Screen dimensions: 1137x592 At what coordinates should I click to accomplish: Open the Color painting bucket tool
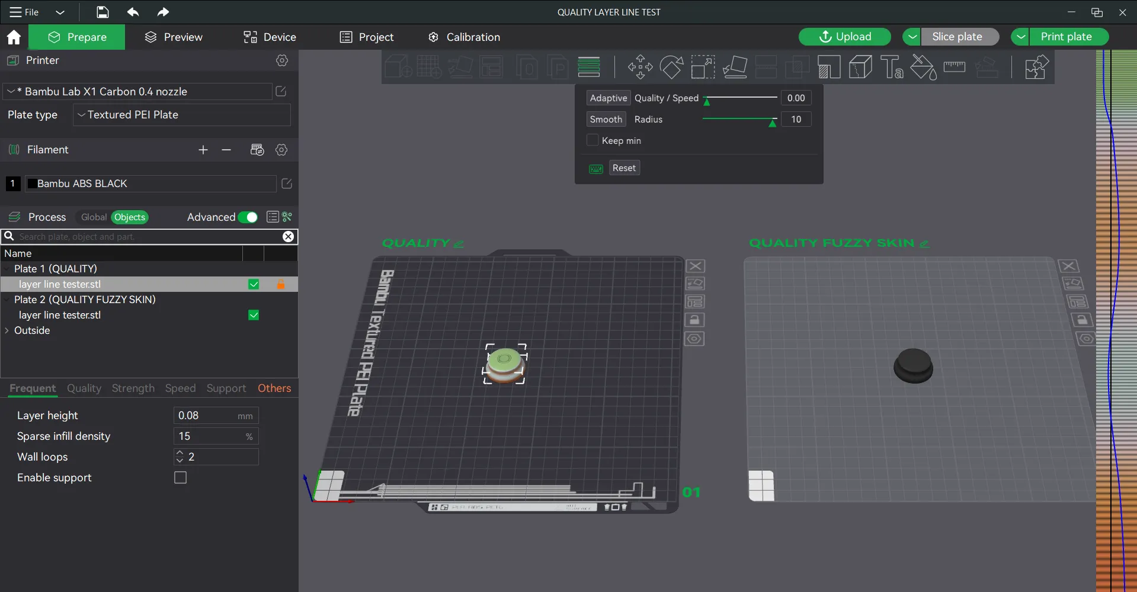923,67
